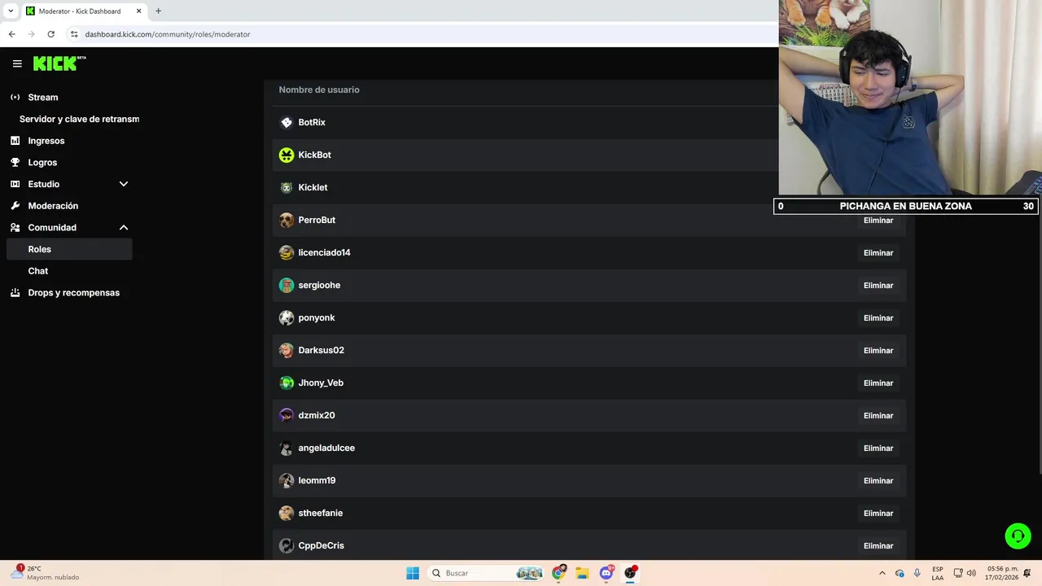Open the green support chat bubble

pyautogui.click(x=1018, y=536)
